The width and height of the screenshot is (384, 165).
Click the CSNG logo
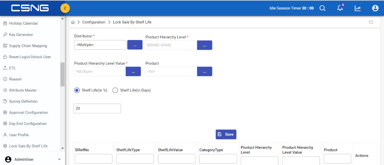30,8
